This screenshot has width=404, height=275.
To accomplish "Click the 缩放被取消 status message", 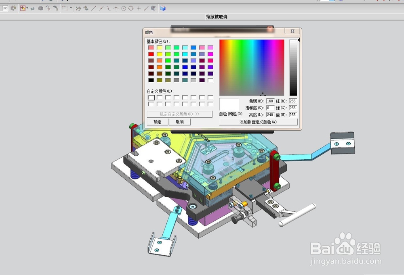I will 217,17.
